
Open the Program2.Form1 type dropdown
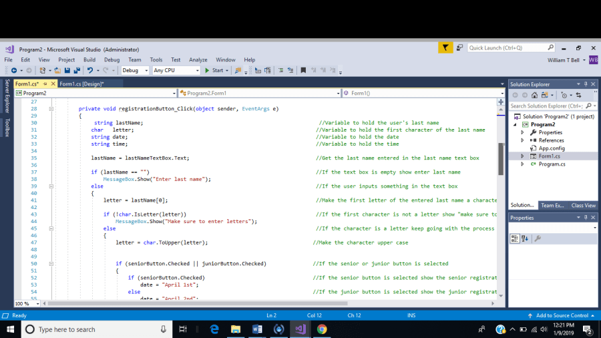click(260, 93)
